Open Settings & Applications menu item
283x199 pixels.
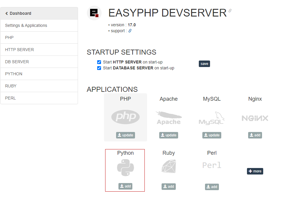(x=39, y=25)
